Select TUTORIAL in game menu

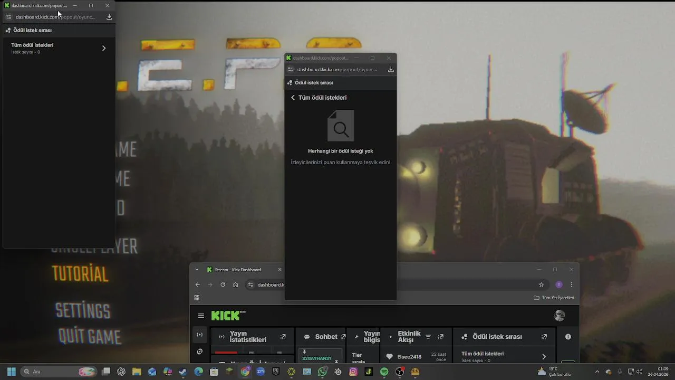[80, 274]
